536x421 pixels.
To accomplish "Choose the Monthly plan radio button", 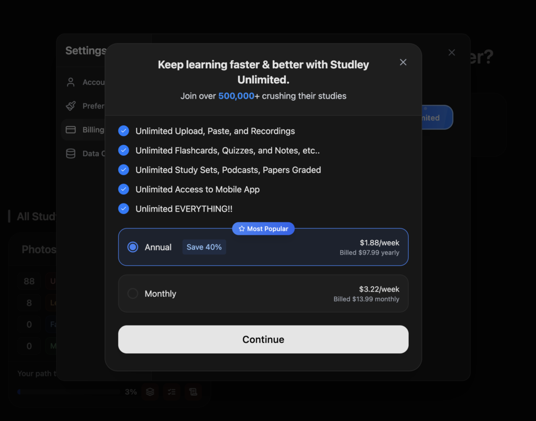I will 132,294.
